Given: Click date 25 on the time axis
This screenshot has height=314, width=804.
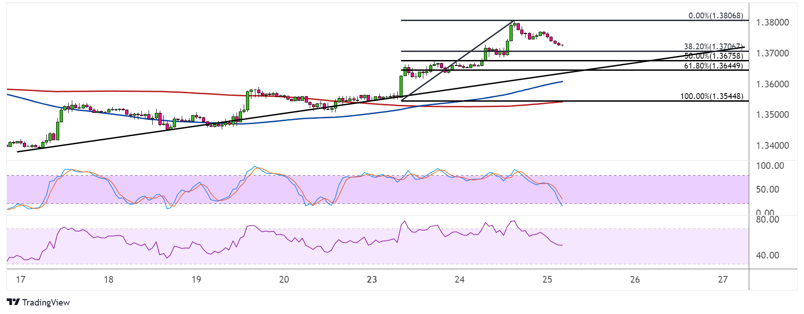Looking at the screenshot, I should pyautogui.click(x=547, y=280).
